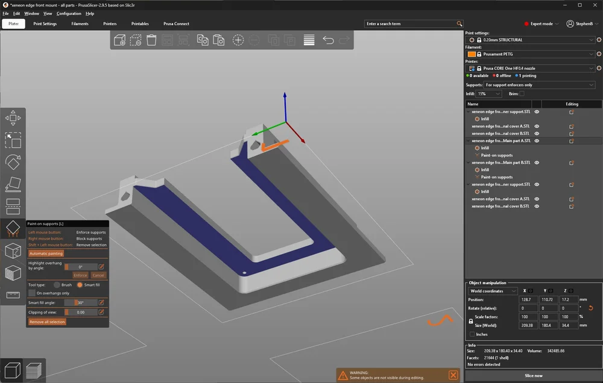The image size is (603, 383).
Task: Click the Add object toolbar icon
Action: [x=119, y=40]
